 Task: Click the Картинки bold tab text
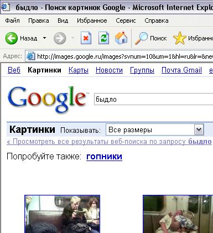pyautogui.click(x=44, y=70)
